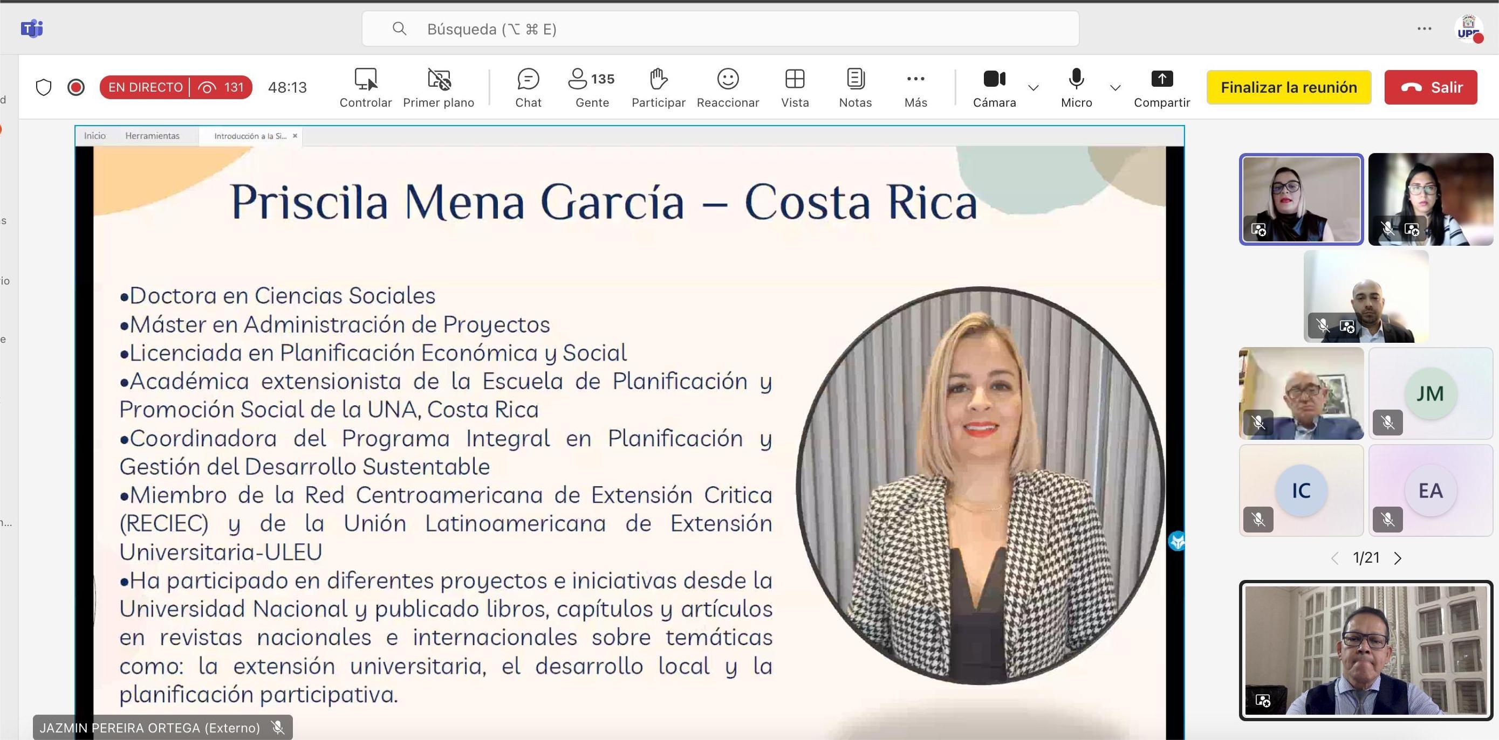Click the muted mic on dark-haired woman's tile
Viewport: 1499px width, 740px height.
[x=1388, y=229]
